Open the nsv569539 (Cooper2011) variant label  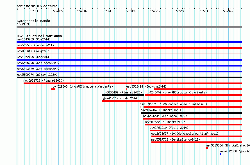pos(35,45)
